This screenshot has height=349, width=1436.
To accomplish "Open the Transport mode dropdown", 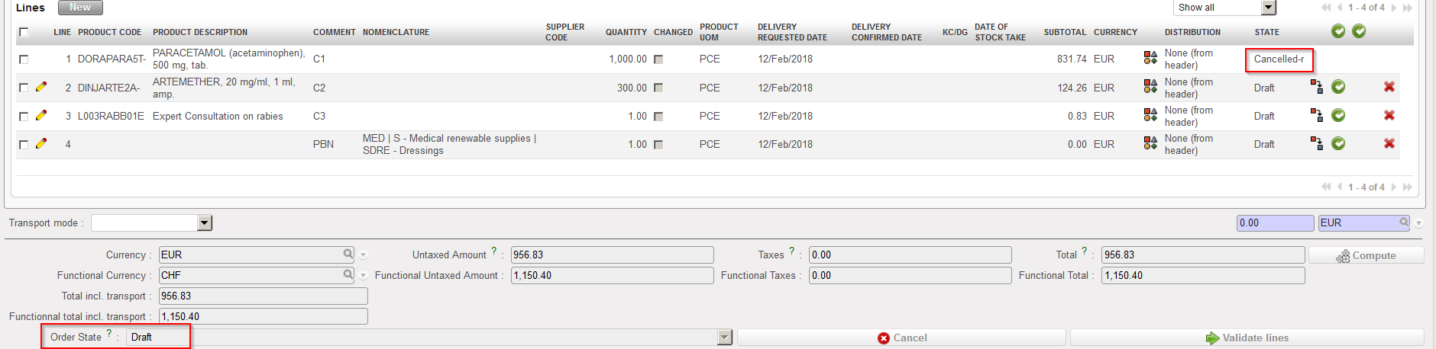I will pos(204,223).
